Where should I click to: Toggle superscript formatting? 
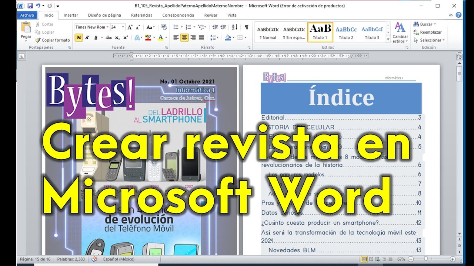(x=125, y=37)
